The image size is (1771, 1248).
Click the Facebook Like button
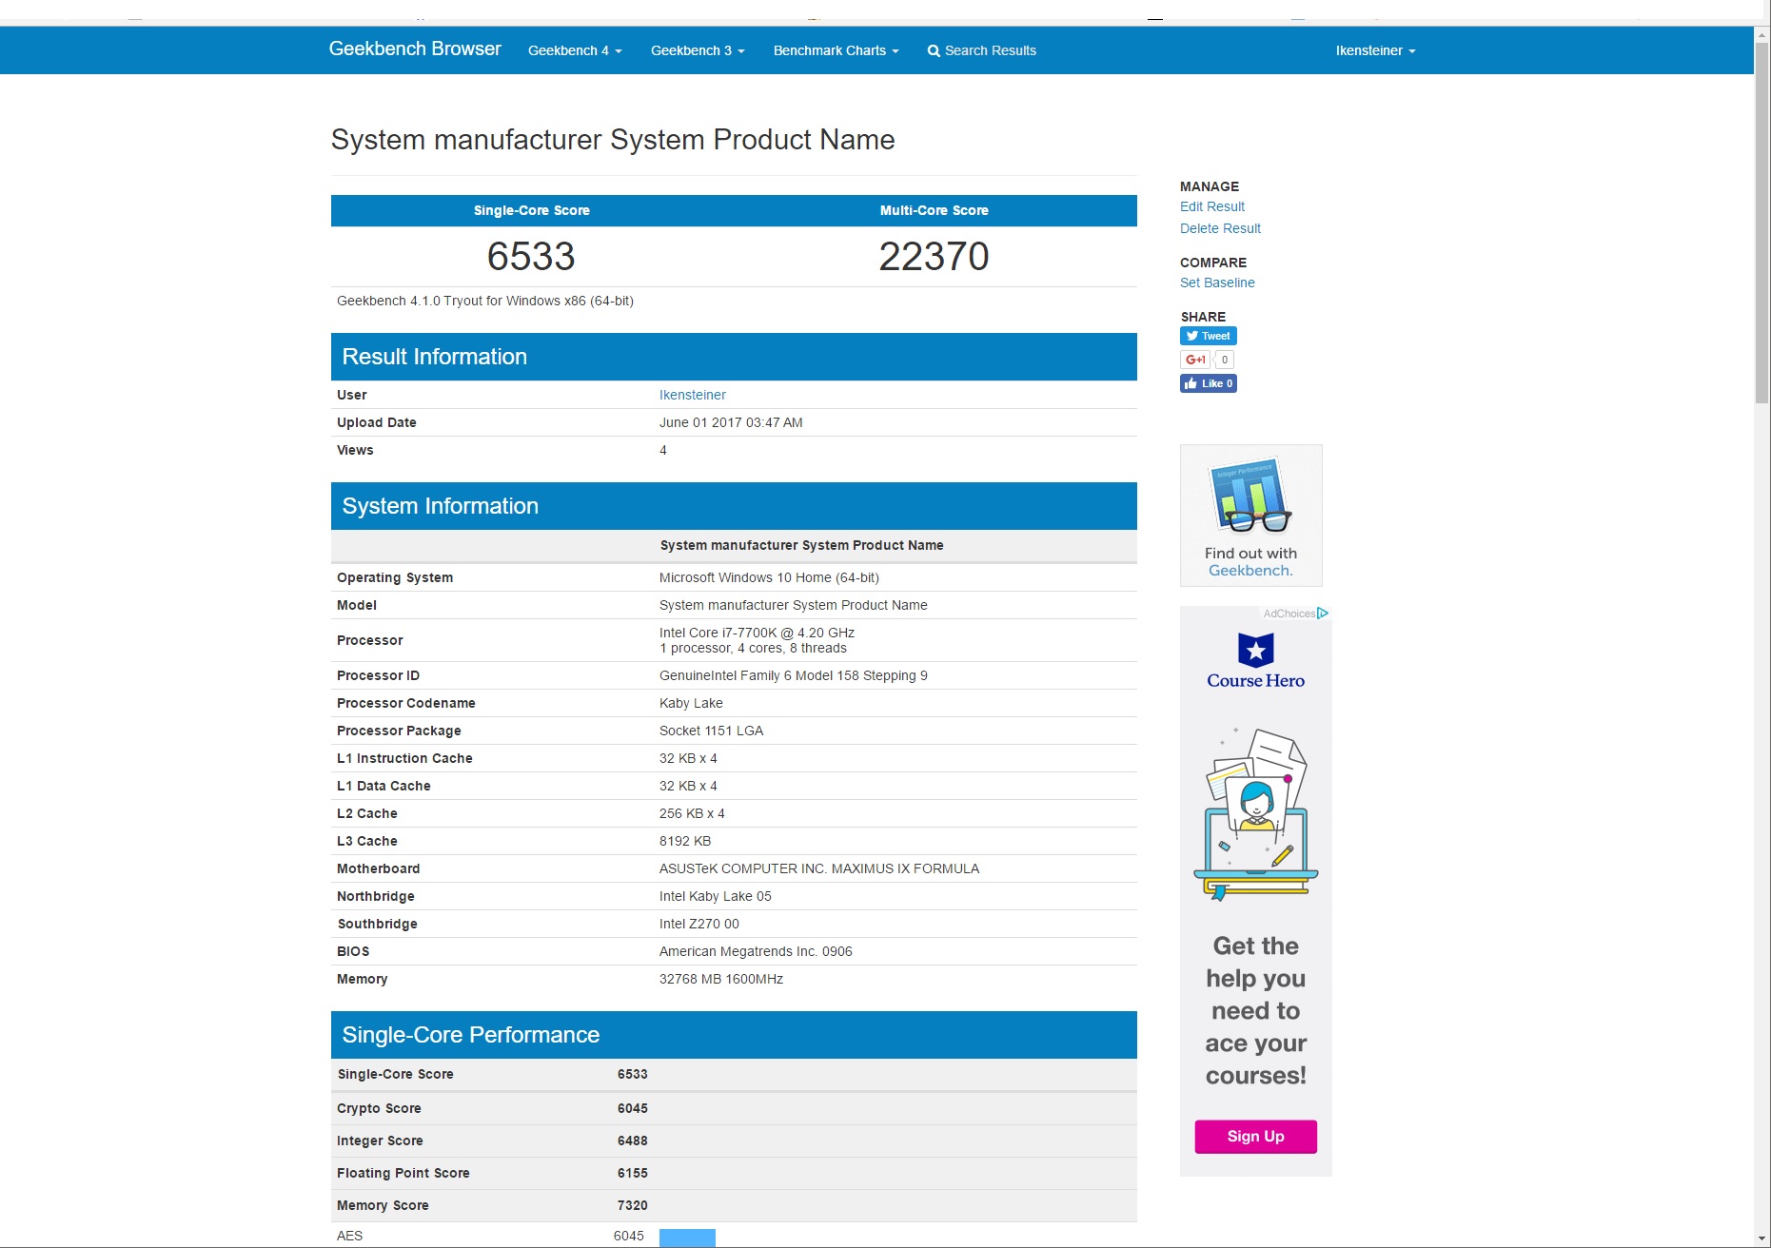[x=1209, y=383]
